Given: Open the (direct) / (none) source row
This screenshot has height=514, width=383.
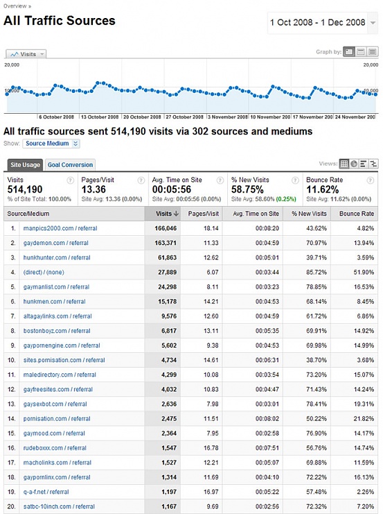Looking at the screenshot, I should pyautogui.click(x=44, y=272).
